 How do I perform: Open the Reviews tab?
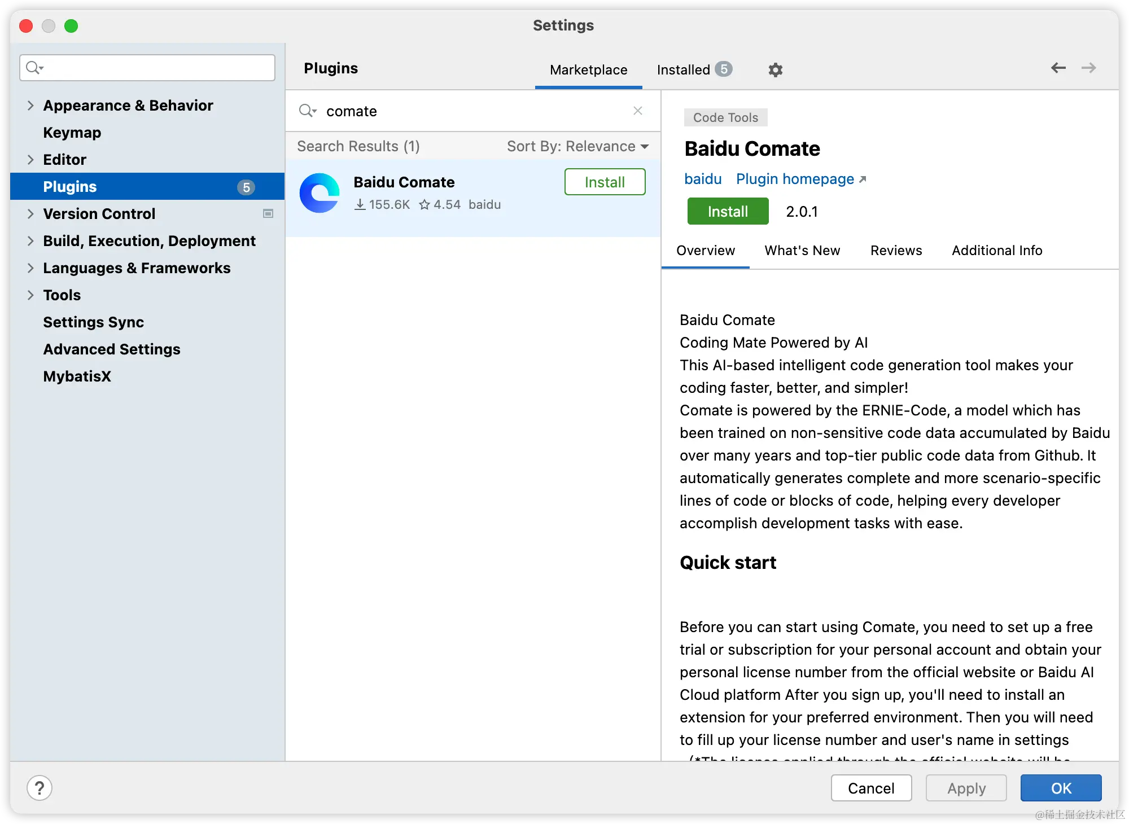(x=896, y=251)
